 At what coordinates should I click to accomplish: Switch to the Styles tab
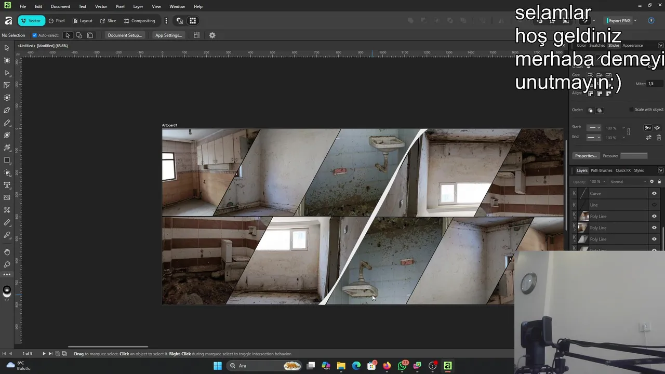pyautogui.click(x=639, y=170)
